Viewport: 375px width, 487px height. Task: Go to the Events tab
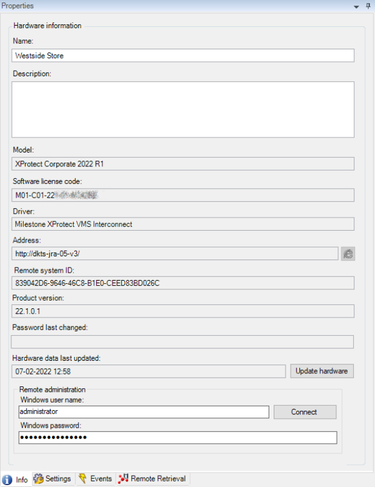click(x=94, y=479)
